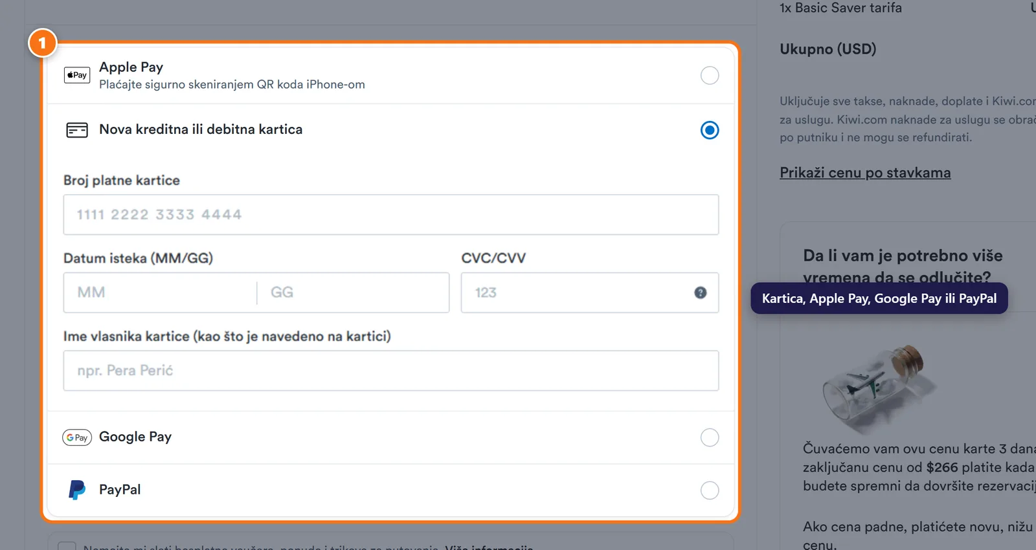This screenshot has height=550, width=1036.
Task: Click the Ukupno (USD) heading
Action: pos(828,49)
